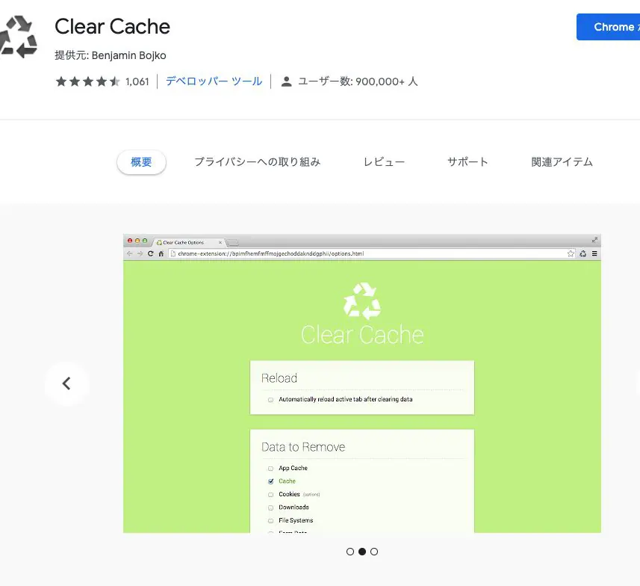Click the bookmark star in screenshot address bar
This screenshot has height=586, width=640.
coord(571,254)
